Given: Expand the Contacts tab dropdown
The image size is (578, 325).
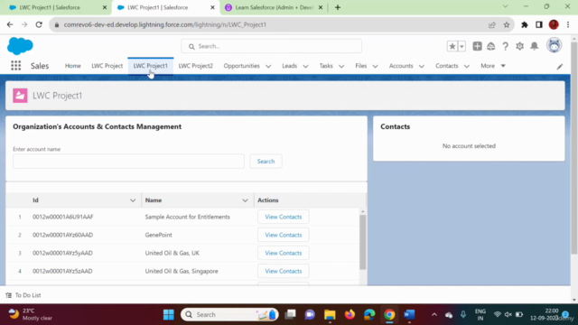Looking at the screenshot, I should click(x=467, y=66).
